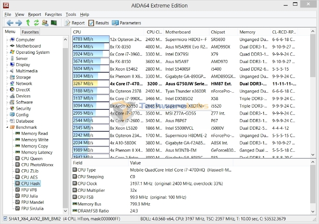
Task: Open the CPU PhotoWorxx benchmark
Action: point(37,165)
